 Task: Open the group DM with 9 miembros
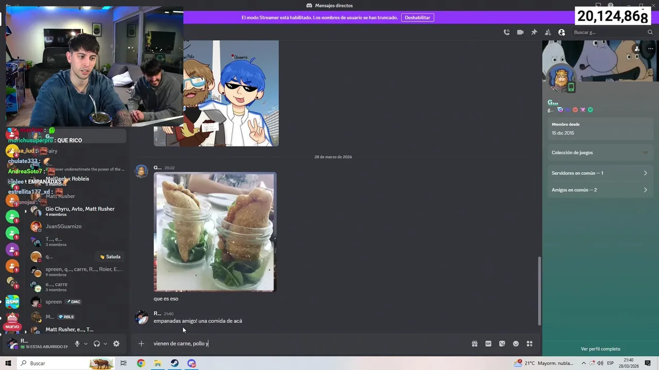pos(76,271)
